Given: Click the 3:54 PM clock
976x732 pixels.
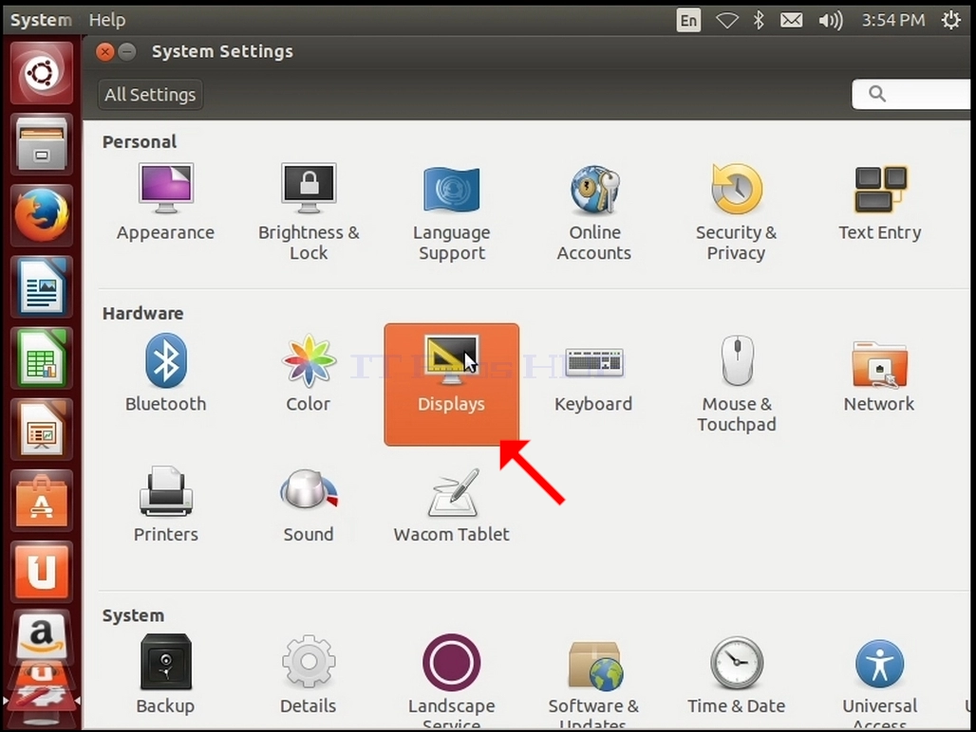Looking at the screenshot, I should (893, 20).
